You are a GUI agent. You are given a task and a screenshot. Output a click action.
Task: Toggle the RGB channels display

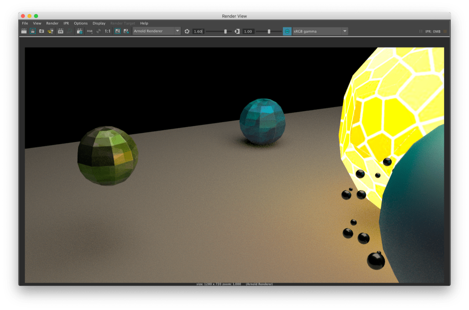pyautogui.click(x=89, y=31)
